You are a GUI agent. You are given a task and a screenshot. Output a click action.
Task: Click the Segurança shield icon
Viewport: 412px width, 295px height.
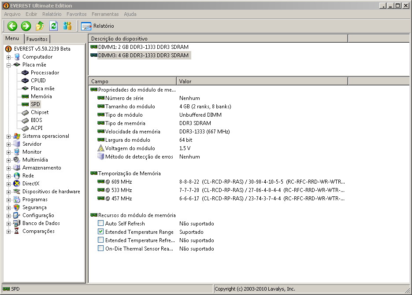point(17,207)
